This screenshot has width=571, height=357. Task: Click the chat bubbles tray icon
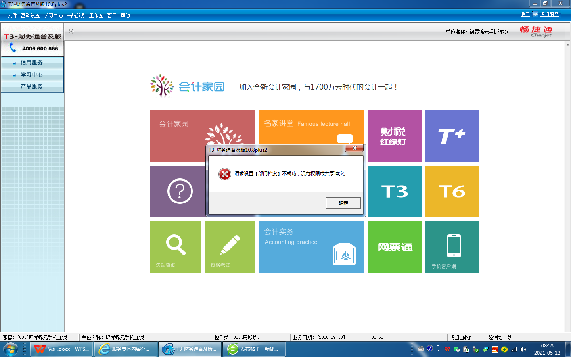tap(485, 349)
